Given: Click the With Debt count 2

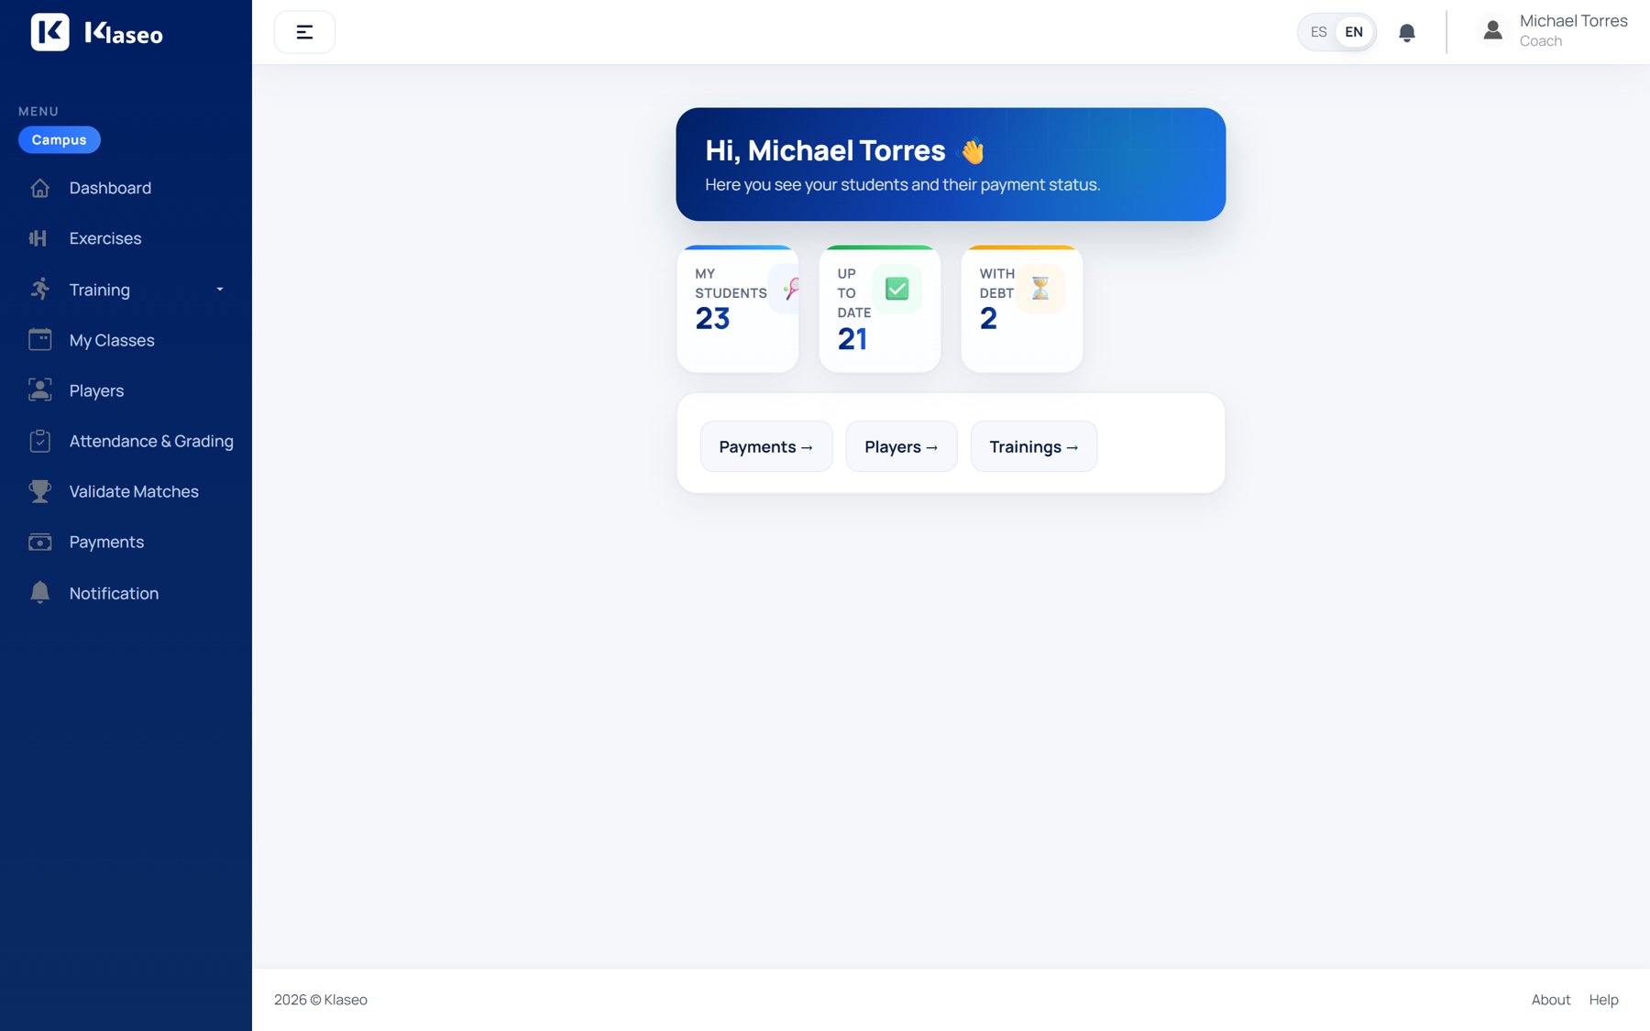Looking at the screenshot, I should pos(988,318).
